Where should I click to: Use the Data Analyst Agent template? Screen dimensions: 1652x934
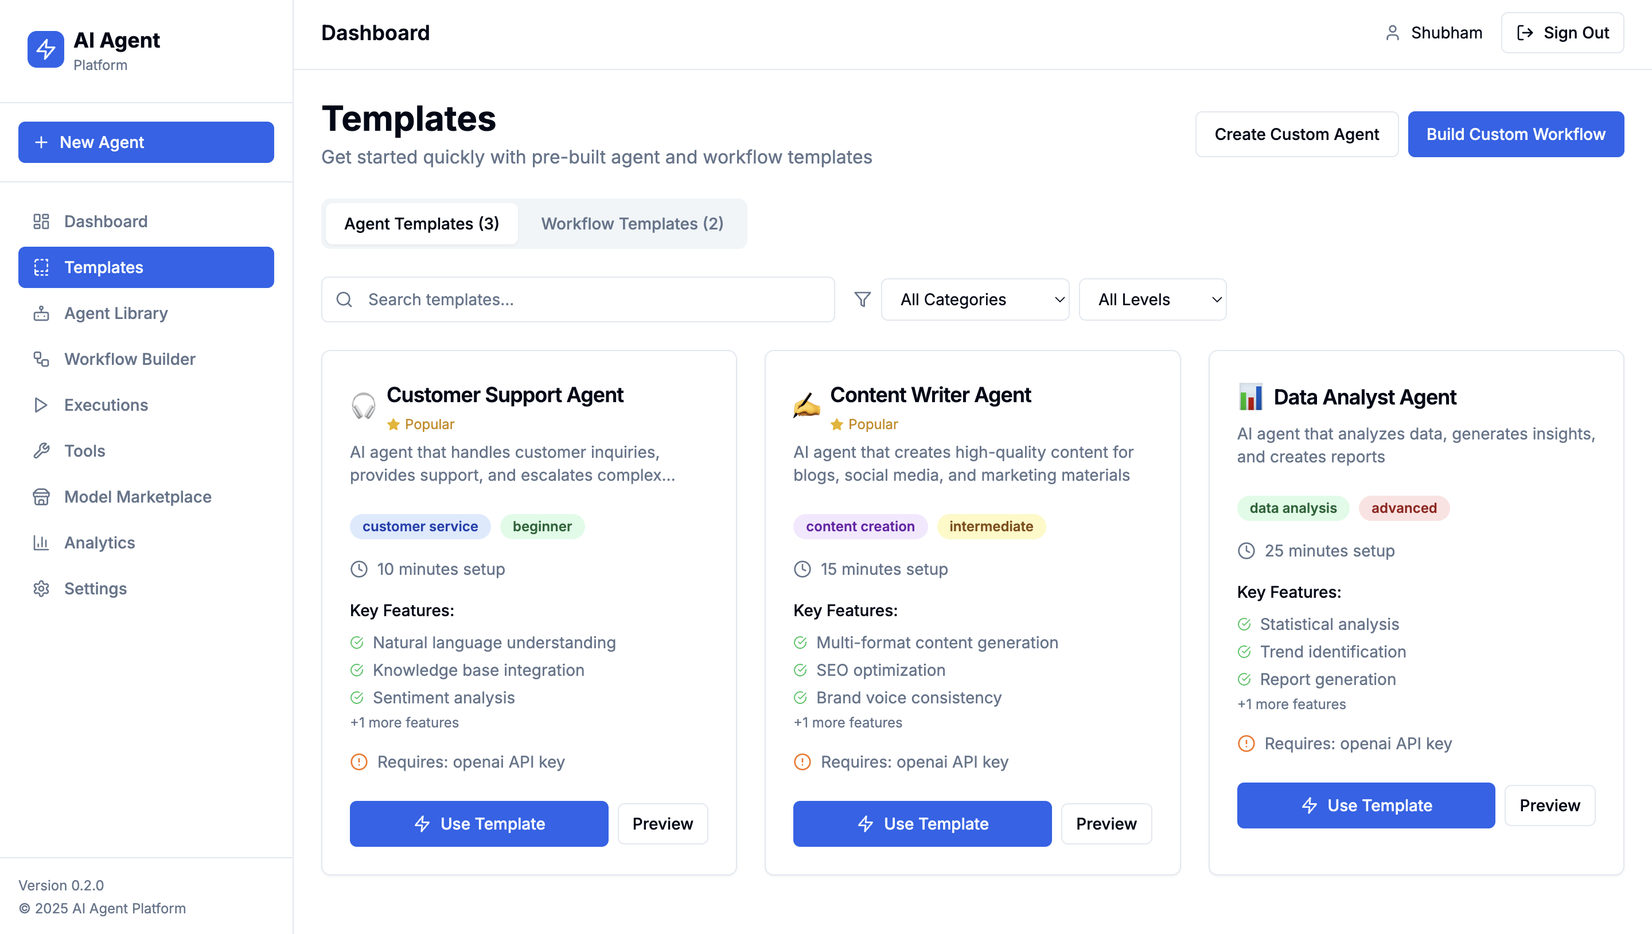(1365, 805)
